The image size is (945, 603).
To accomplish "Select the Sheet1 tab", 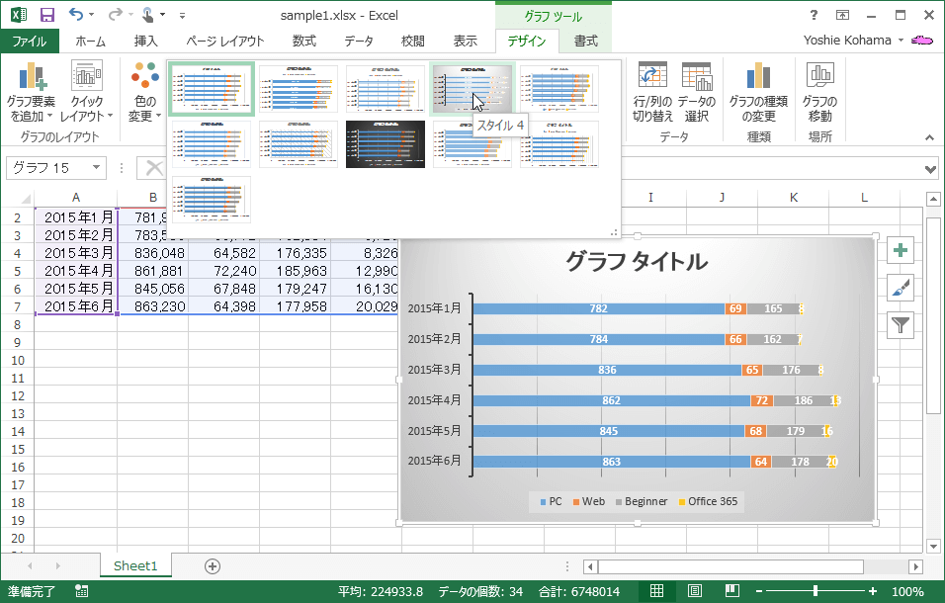I will [x=135, y=565].
